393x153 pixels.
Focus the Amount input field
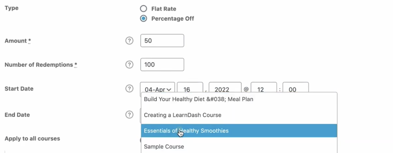162,40
